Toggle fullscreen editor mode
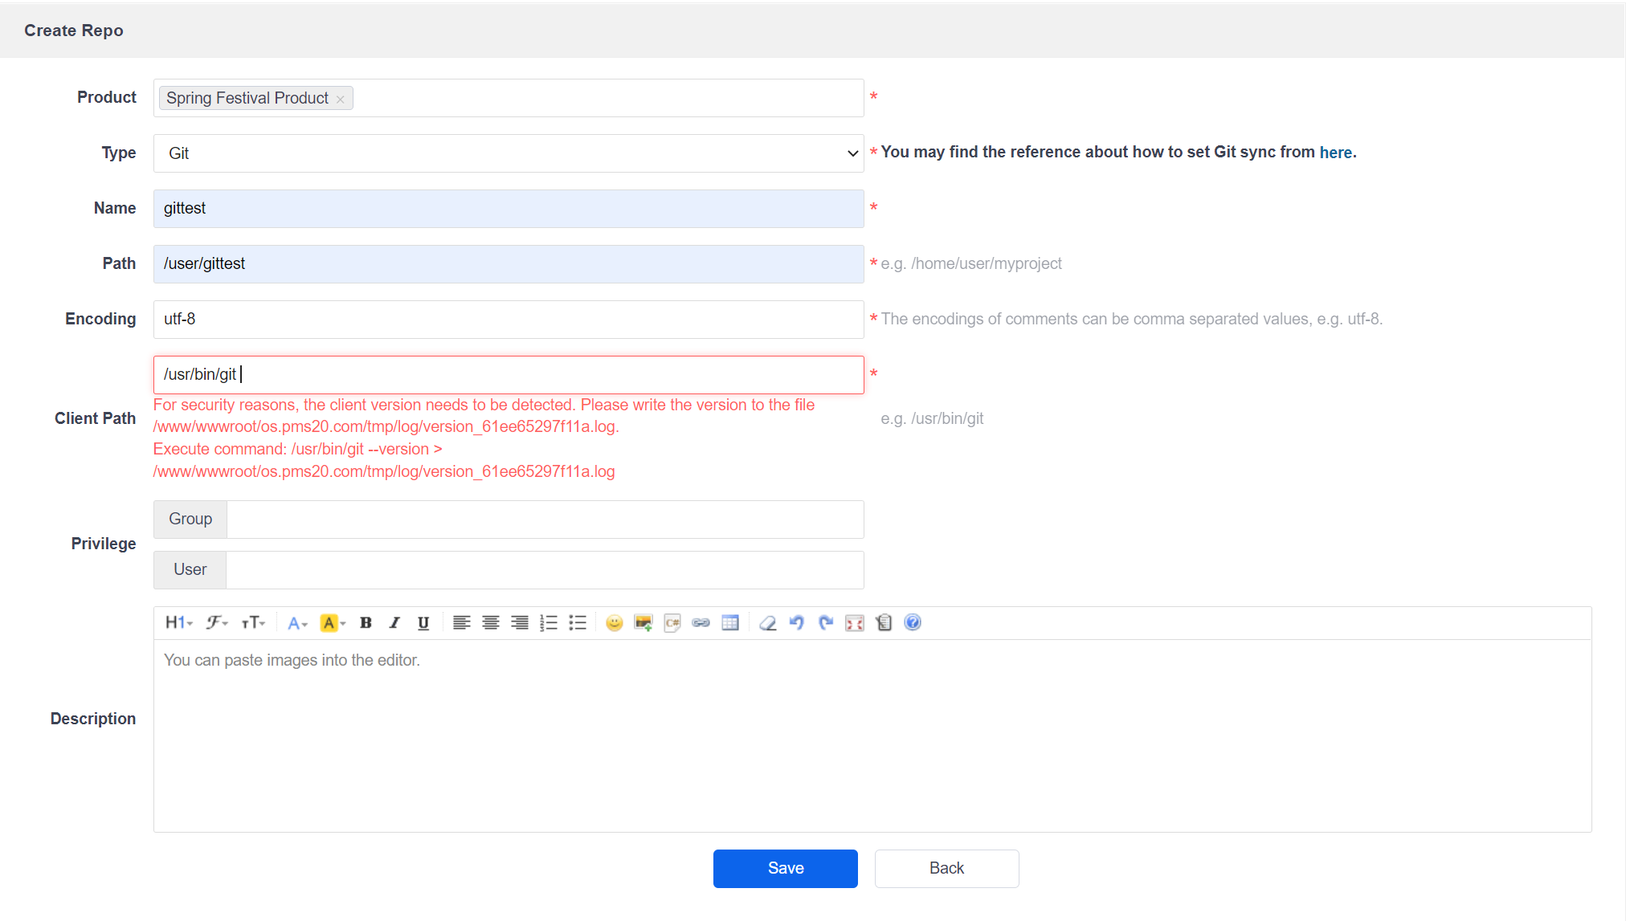The width and height of the screenshot is (1626, 921). [x=854, y=622]
